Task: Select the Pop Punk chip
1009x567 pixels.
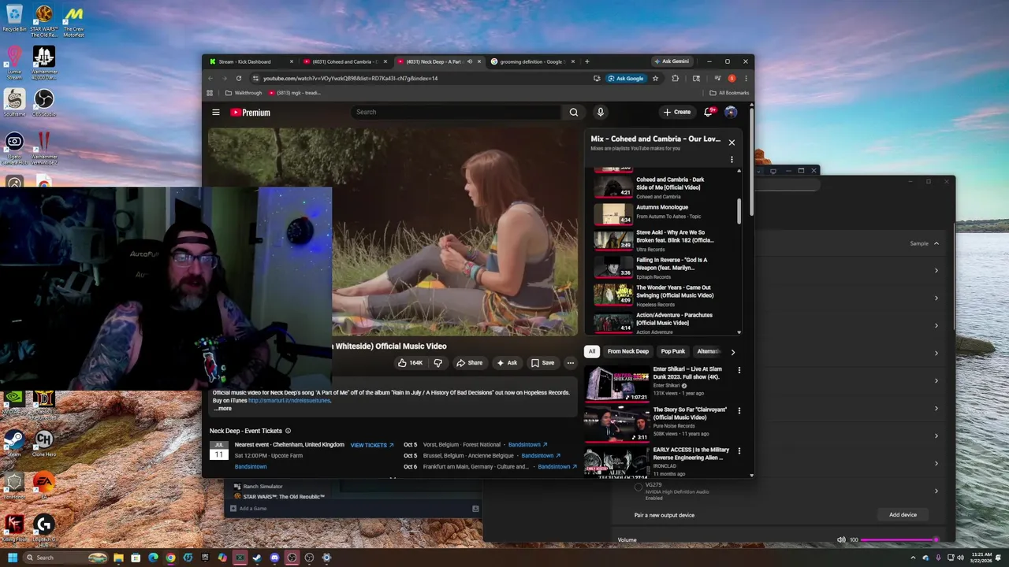Action: point(673,351)
